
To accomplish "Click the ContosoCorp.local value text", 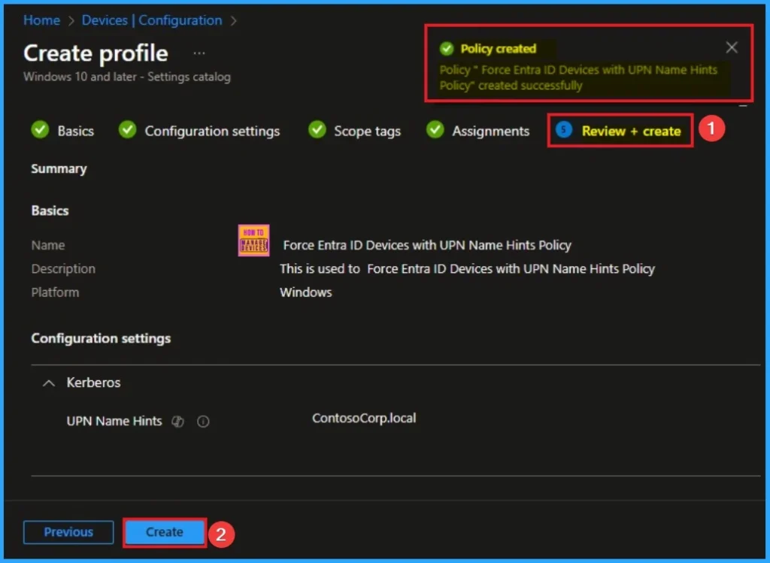I will [x=364, y=418].
